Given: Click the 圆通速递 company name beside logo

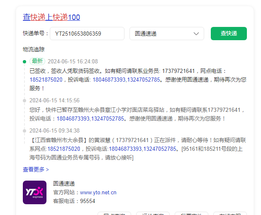Looking at the screenshot, I should (64, 184).
